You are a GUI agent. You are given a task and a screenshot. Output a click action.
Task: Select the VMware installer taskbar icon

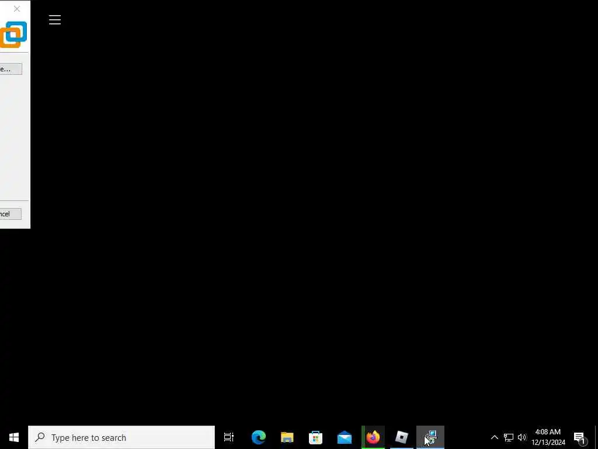pos(430,437)
